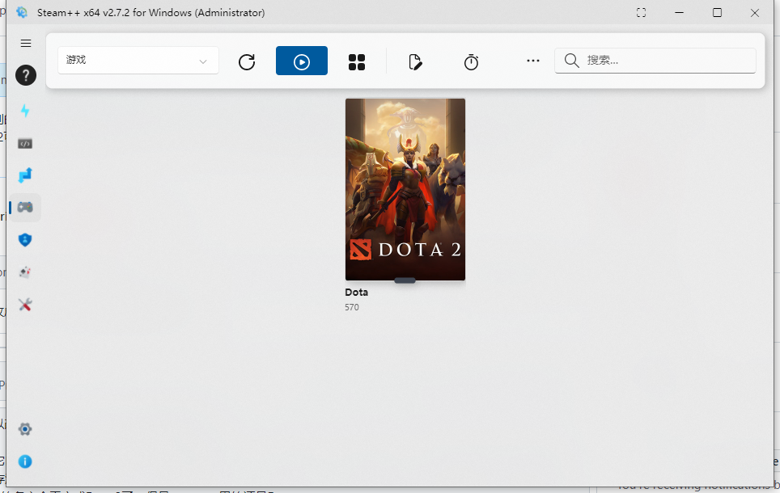The image size is (780, 493).
Task: Maximize the Steam++ window
Action: tap(718, 12)
